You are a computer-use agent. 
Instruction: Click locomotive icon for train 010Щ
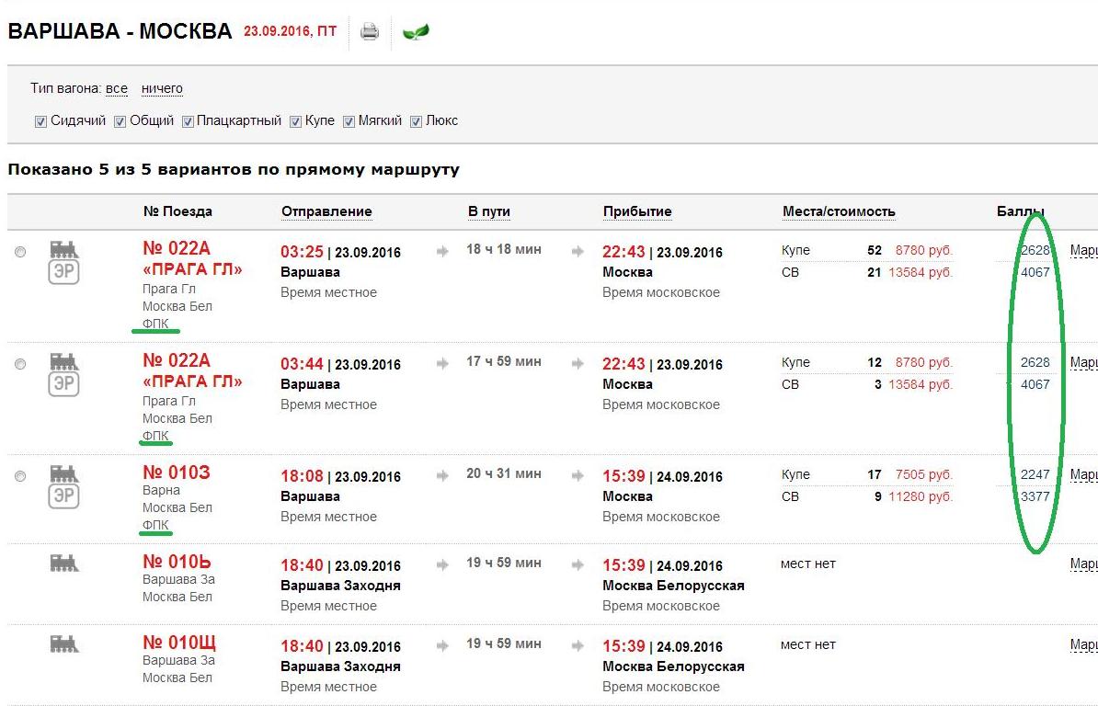point(64,643)
